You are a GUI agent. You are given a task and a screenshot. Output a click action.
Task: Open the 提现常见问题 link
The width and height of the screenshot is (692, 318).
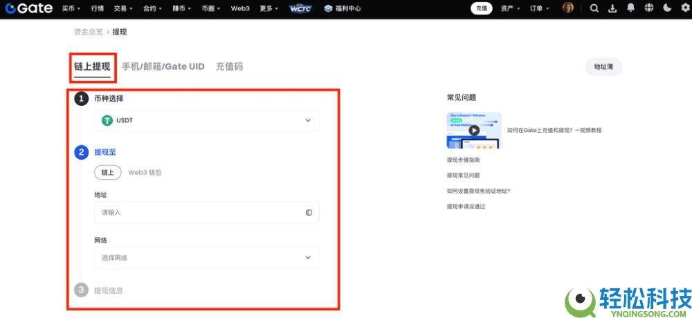click(463, 175)
